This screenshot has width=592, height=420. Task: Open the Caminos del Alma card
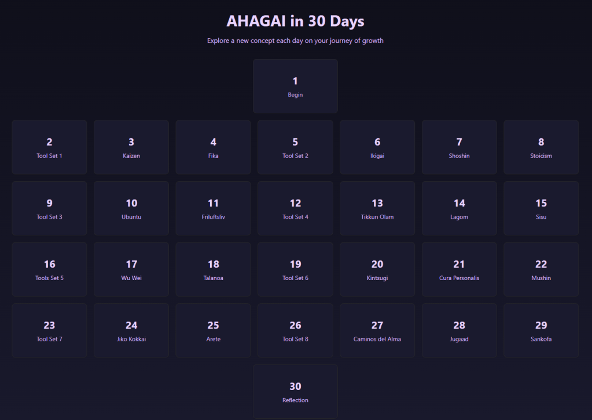point(377,331)
